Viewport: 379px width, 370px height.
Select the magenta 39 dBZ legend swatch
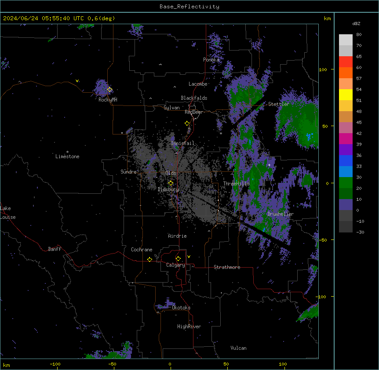pos(346,138)
